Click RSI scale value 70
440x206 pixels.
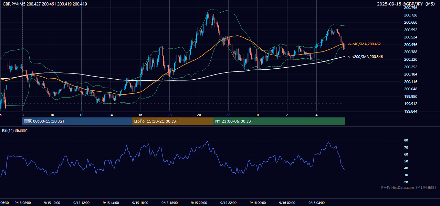point(406,147)
